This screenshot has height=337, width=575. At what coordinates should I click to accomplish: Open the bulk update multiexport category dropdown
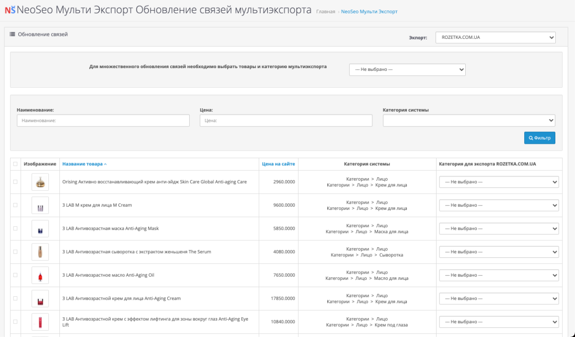click(x=407, y=70)
